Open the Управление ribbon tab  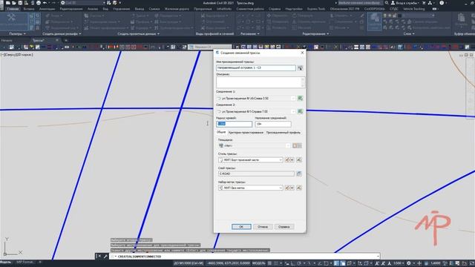[x=121, y=9]
